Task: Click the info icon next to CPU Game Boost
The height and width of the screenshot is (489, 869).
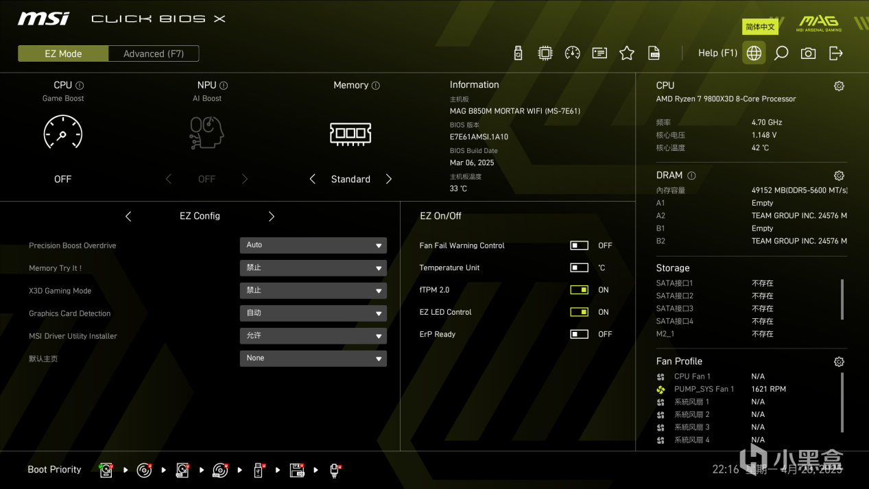Action: click(x=80, y=86)
